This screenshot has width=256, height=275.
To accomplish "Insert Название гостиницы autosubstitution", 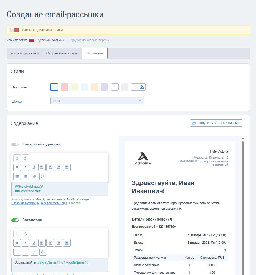I will pyautogui.click(x=25, y=203).
